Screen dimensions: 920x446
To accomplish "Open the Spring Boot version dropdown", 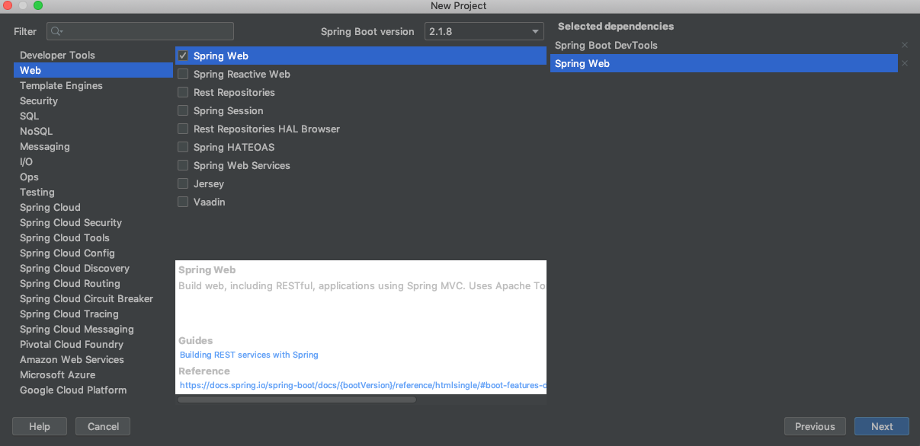I will tap(484, 31).
